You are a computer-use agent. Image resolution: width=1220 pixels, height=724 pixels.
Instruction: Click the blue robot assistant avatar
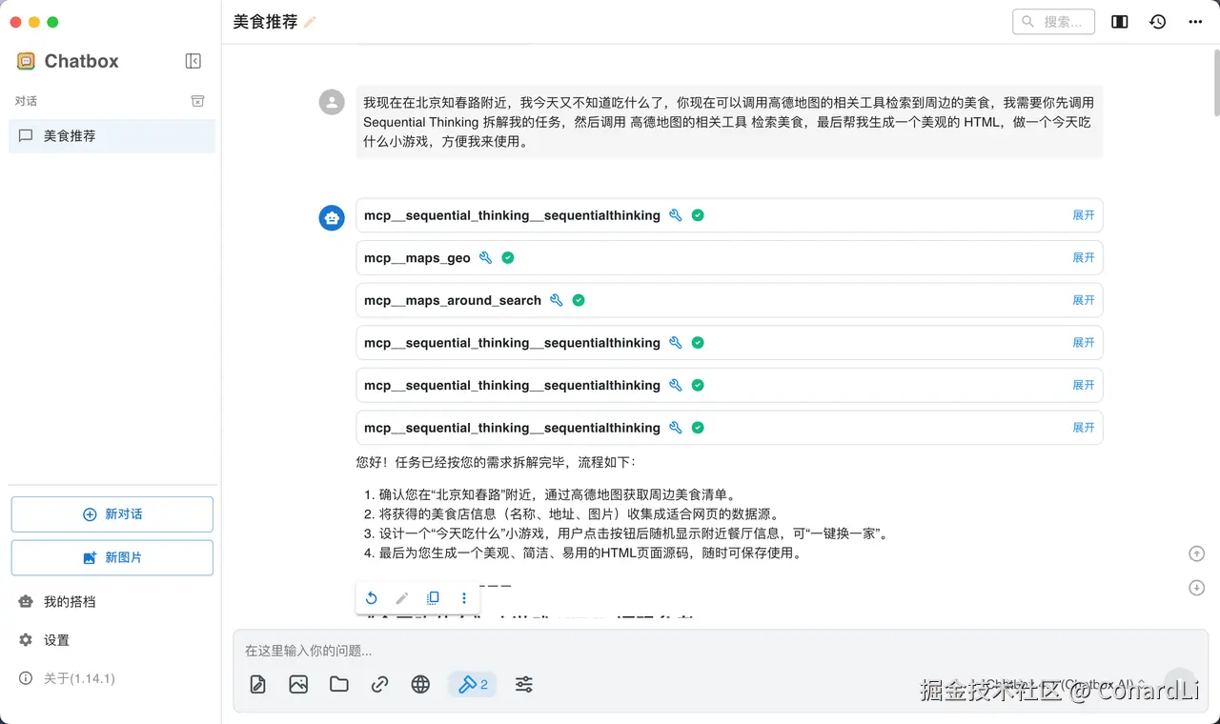point(332,217)
